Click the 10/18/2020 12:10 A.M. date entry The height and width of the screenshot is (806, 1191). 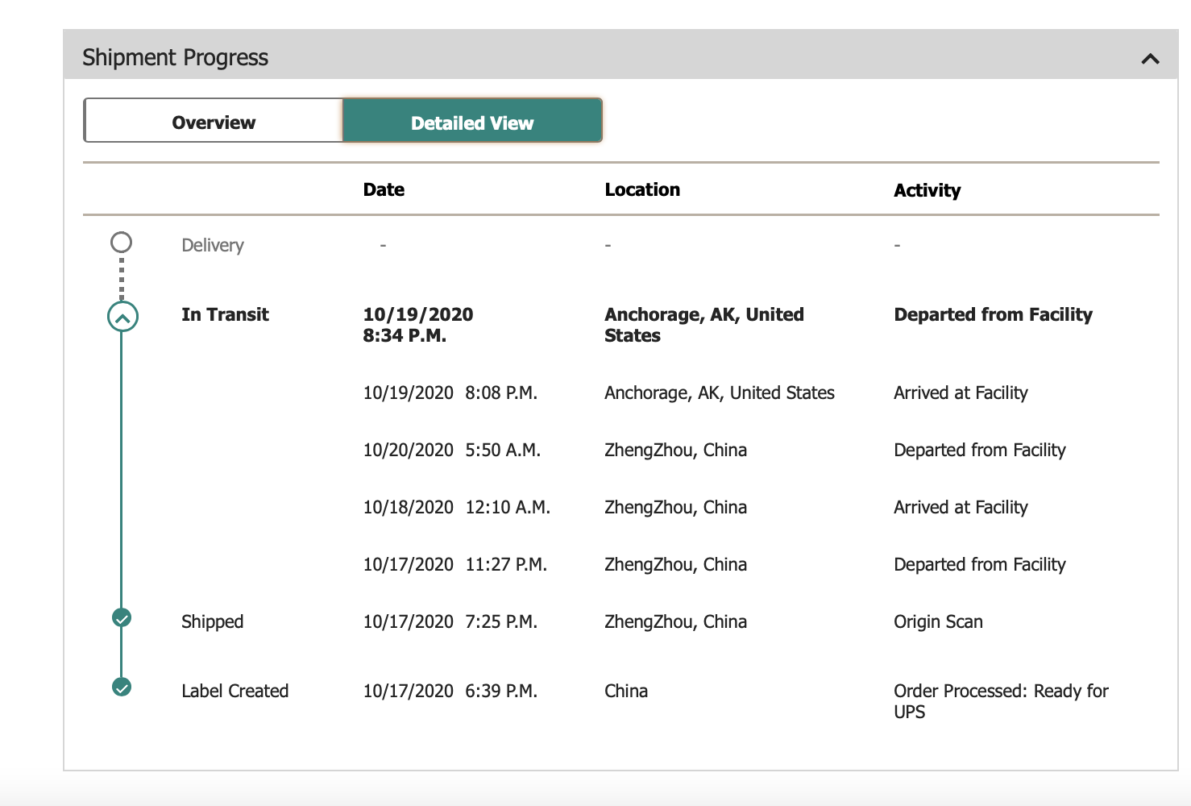coord(456,508)
